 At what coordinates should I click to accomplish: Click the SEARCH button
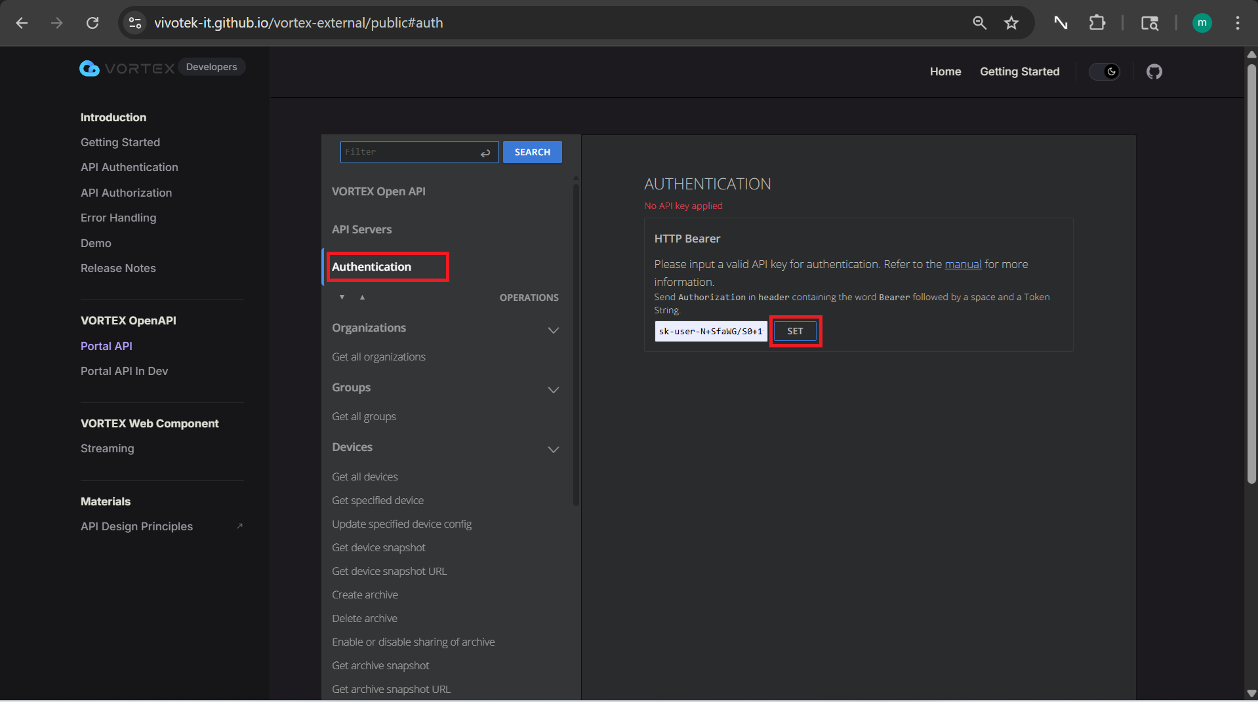pyautogui.click(x=532, y=152)
